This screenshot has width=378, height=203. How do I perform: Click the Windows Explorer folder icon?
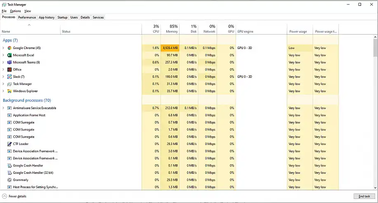9,91
